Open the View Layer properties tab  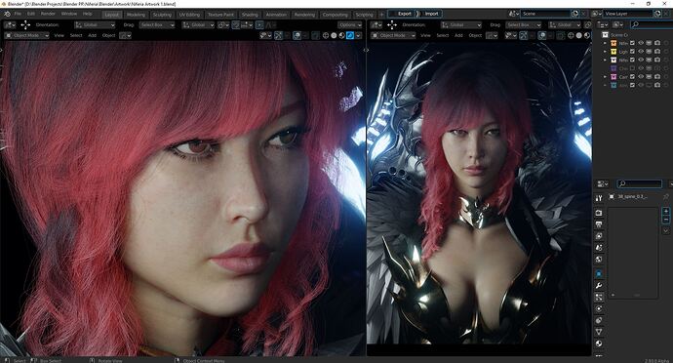pos(599,236)
